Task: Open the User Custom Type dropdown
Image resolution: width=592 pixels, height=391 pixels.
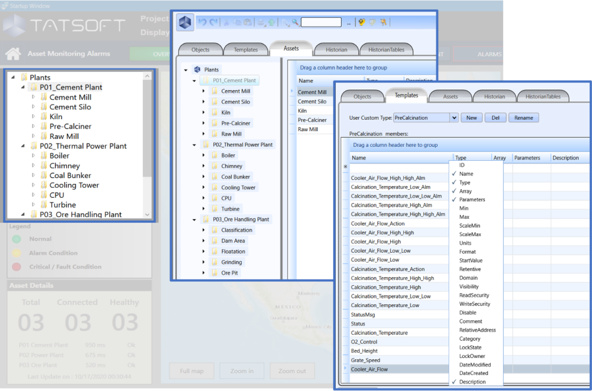Action: pos(454,117)
